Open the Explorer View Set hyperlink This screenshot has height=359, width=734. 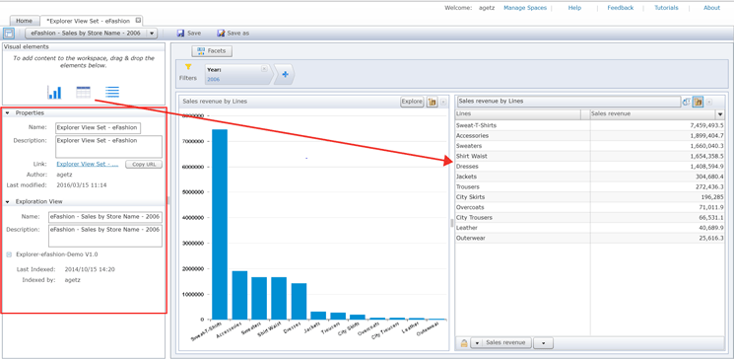click(x=88, y=164)
